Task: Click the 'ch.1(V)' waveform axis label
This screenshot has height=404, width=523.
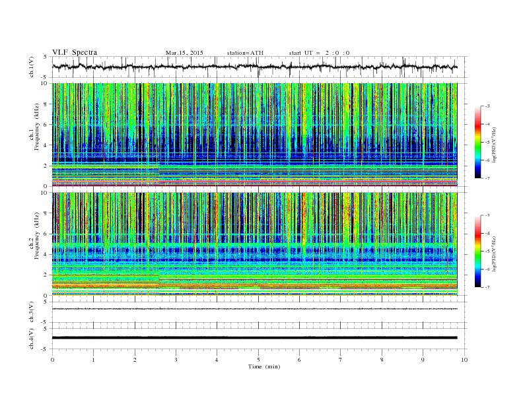Action: pyautogui.click(x=32, y=67)
